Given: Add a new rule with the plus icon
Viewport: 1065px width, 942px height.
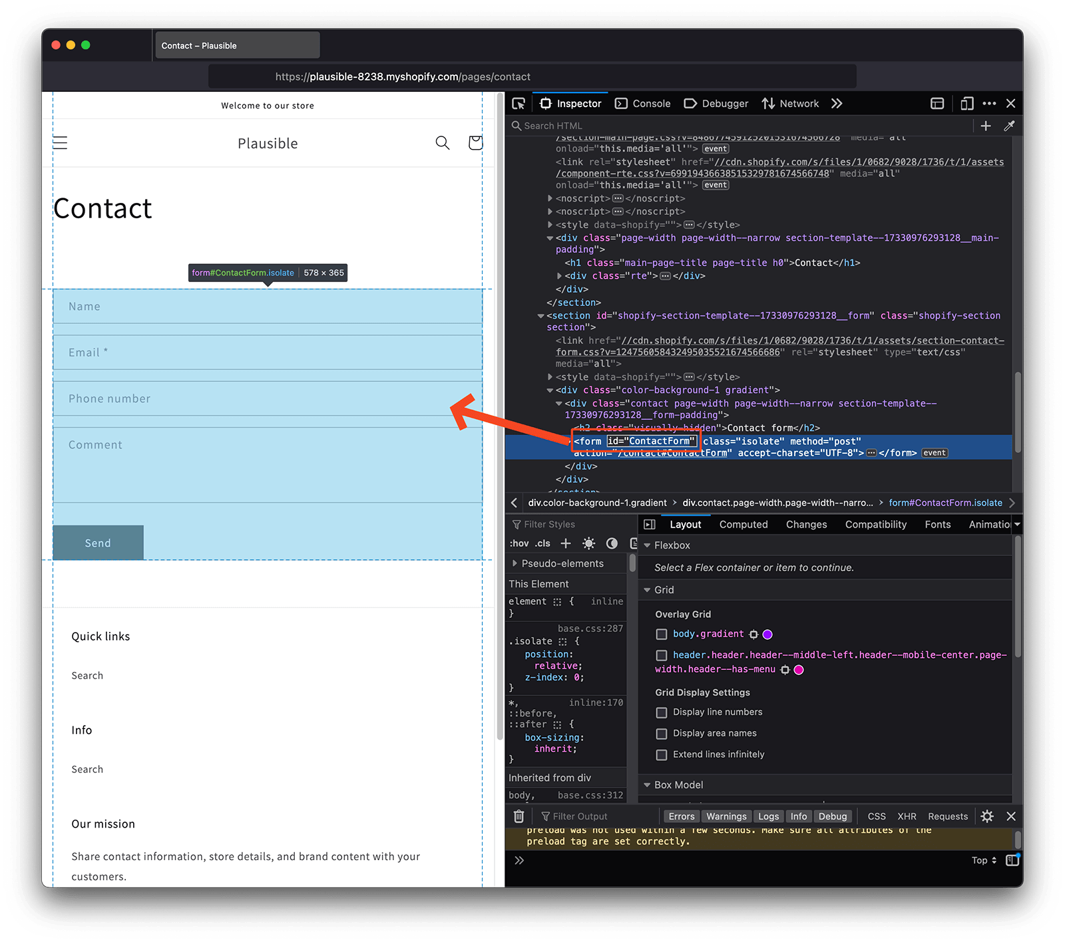Looking at the screenshot, I should (x=565, y=544).
